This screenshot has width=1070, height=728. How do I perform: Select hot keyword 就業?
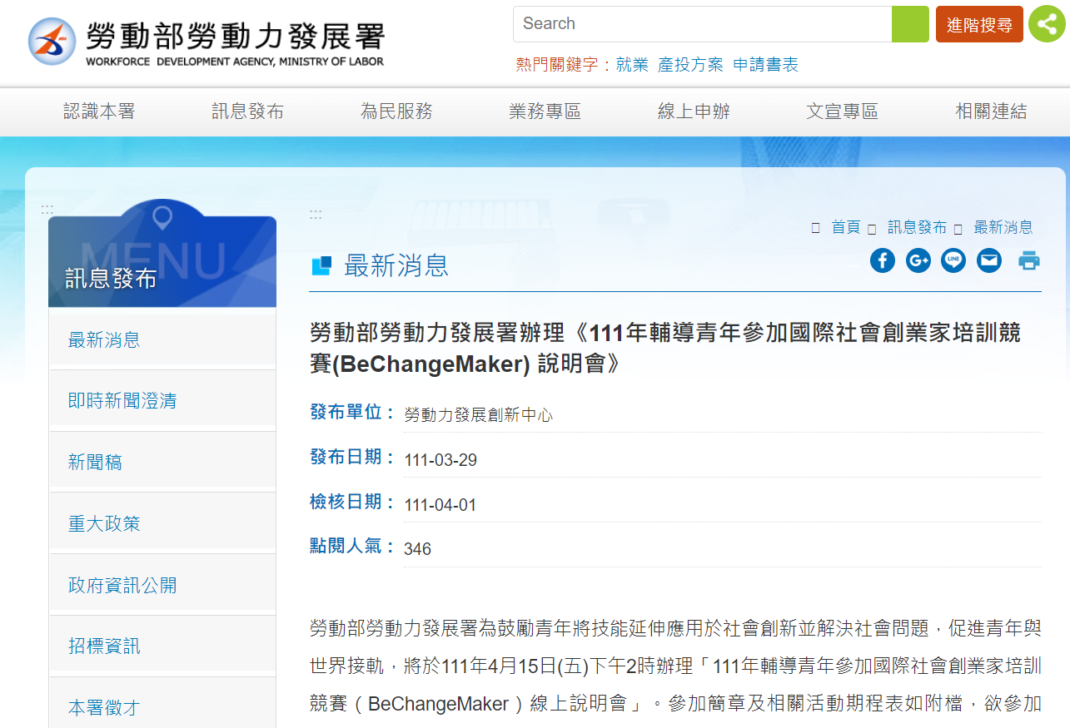[x=632, y=65]
